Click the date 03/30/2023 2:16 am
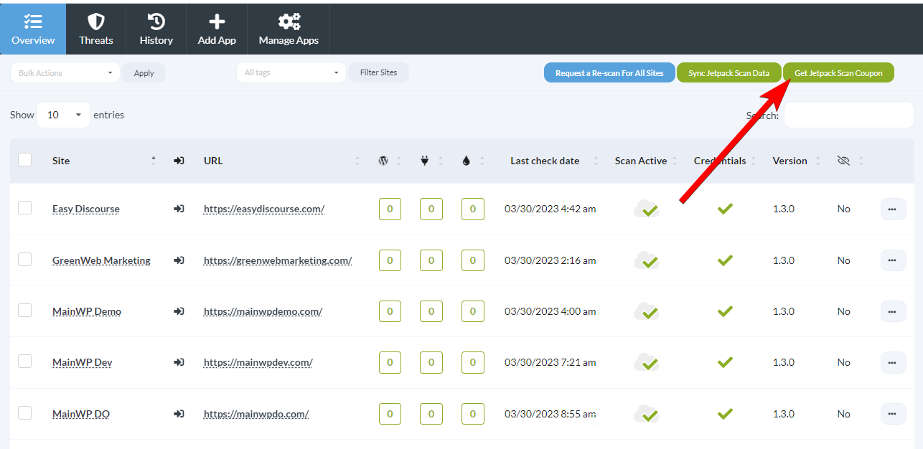The height and width of the screenshot is (449, 923). [550, 260]
